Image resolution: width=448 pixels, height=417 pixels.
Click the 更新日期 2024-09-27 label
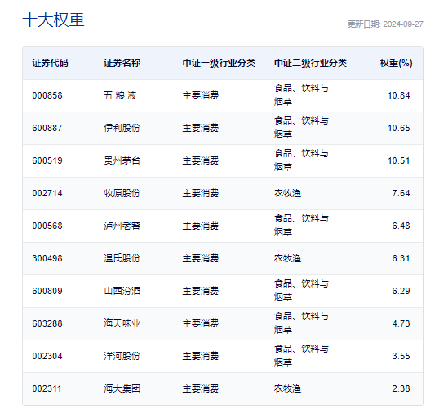click(385, 24)
